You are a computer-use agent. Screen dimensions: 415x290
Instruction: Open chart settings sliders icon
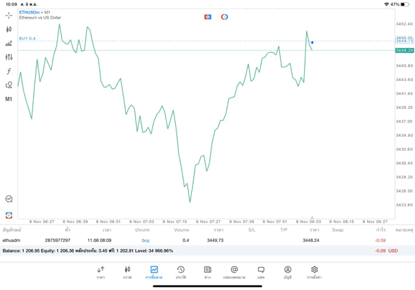[9, 57]
